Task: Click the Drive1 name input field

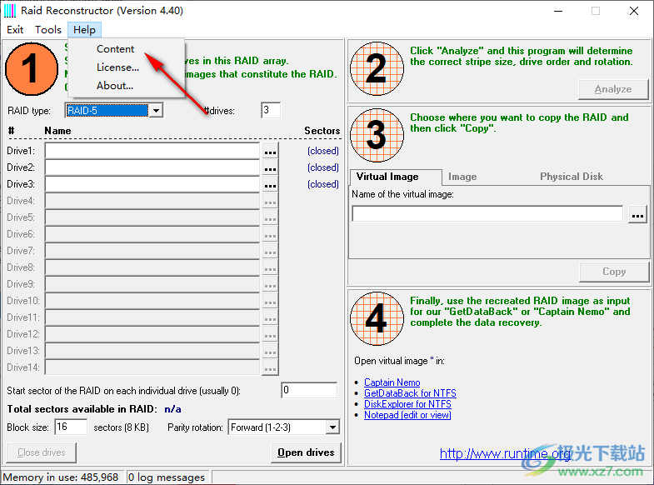Action: tap(152, 151)
